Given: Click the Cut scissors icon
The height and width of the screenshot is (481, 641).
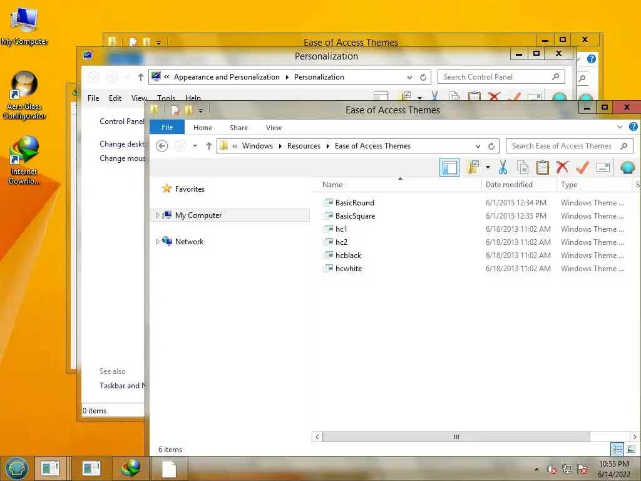Looking at the screenshot, I should [x=503, y=167].
